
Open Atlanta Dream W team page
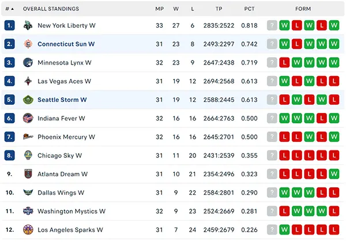coord(62,174)
